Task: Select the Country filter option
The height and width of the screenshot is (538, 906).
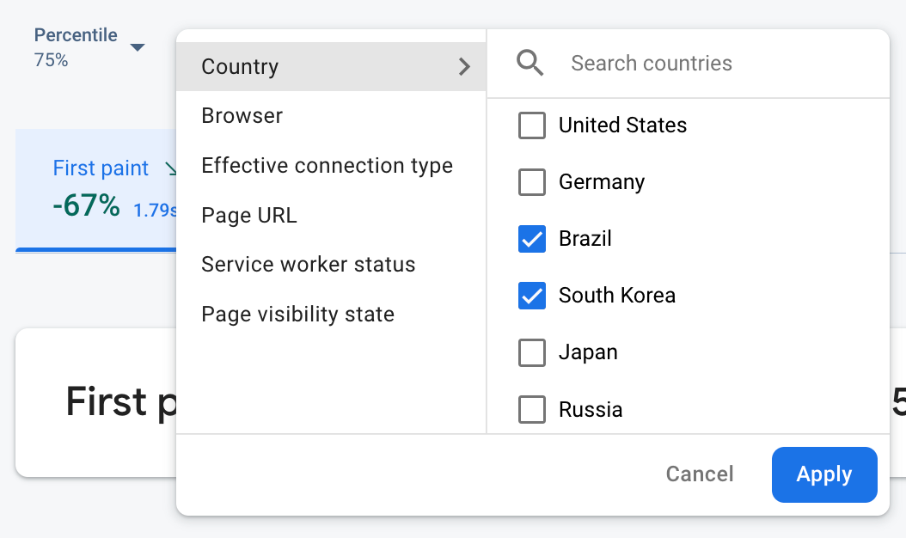Action: 240,67
